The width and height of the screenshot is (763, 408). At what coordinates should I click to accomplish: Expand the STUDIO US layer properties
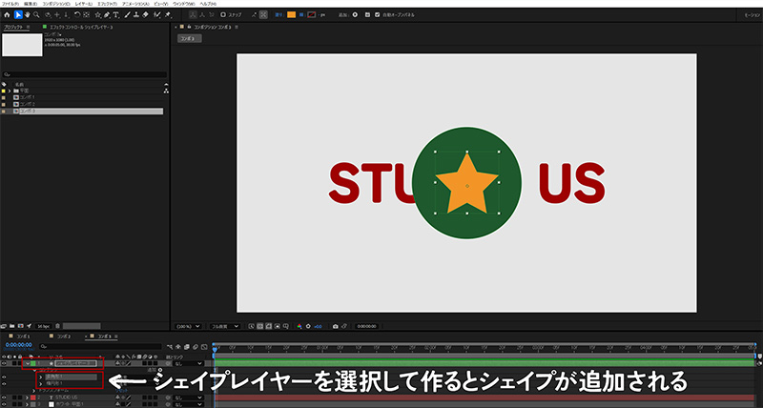(x=28, y=398)
